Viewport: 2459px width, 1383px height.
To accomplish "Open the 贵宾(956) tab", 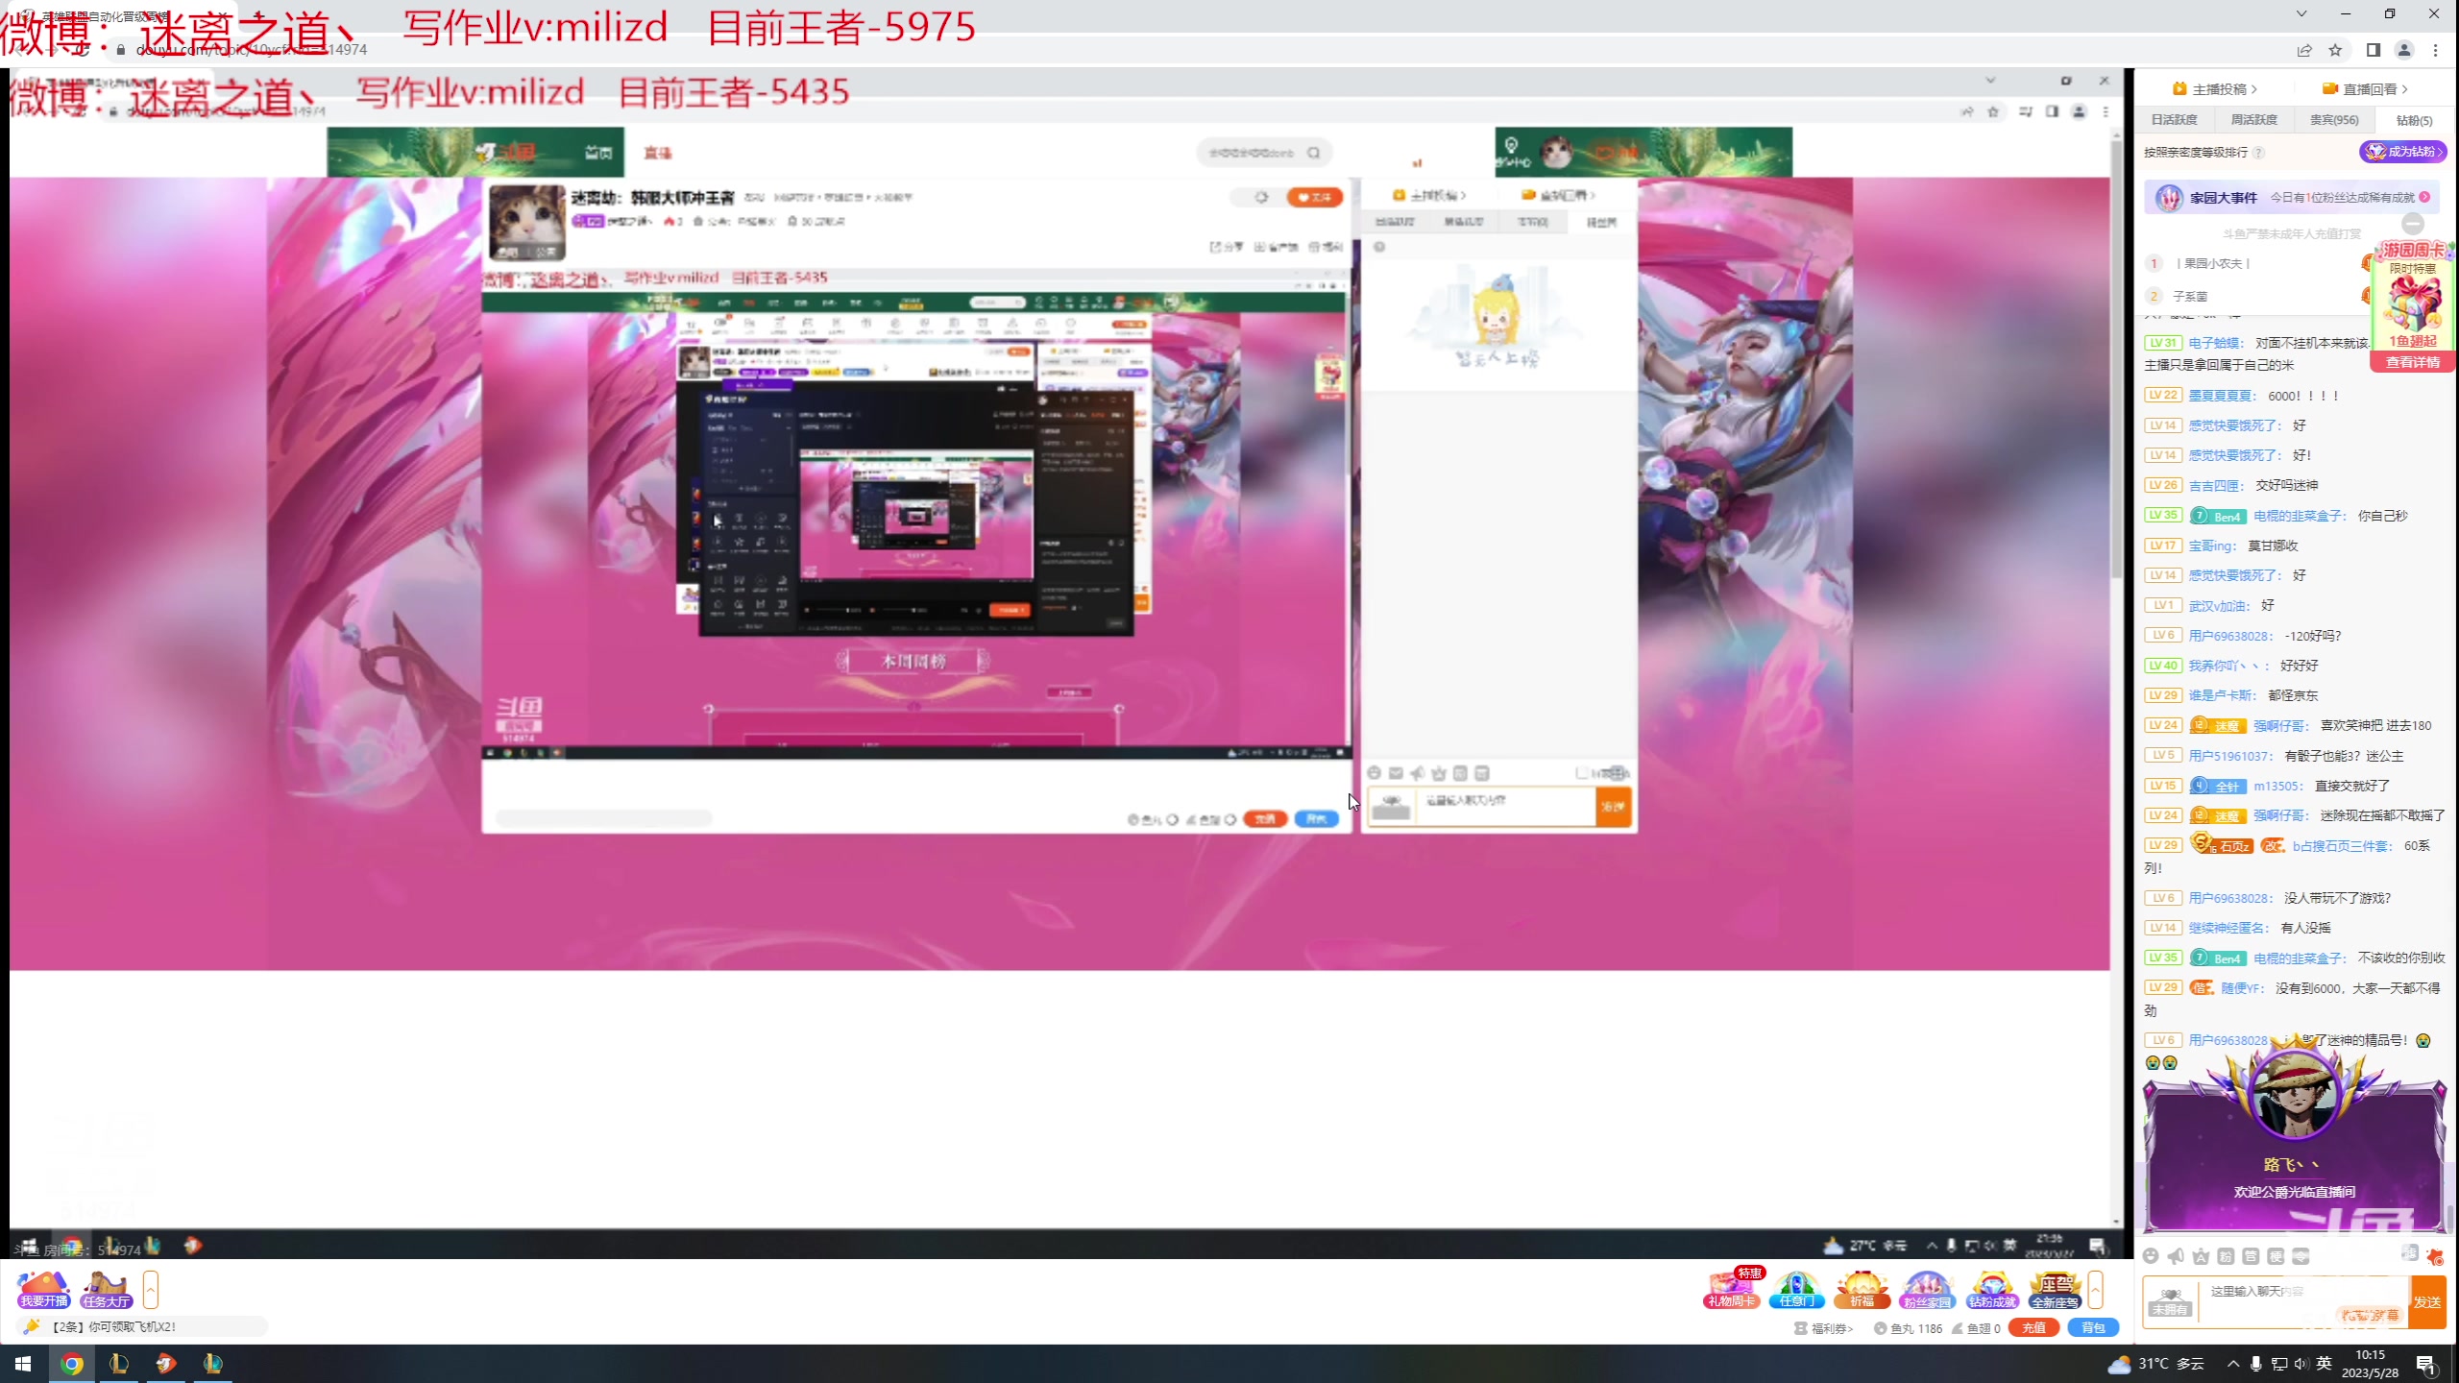I will tap(2333, 120).
